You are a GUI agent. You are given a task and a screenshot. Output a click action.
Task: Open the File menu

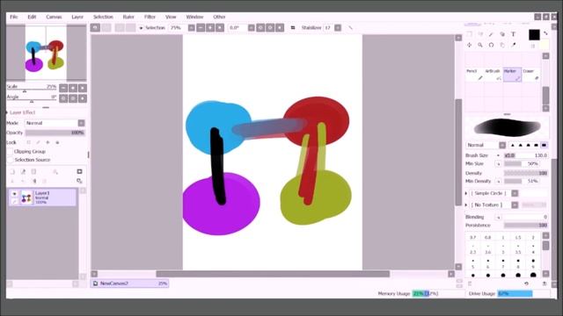tap(14, 17)
